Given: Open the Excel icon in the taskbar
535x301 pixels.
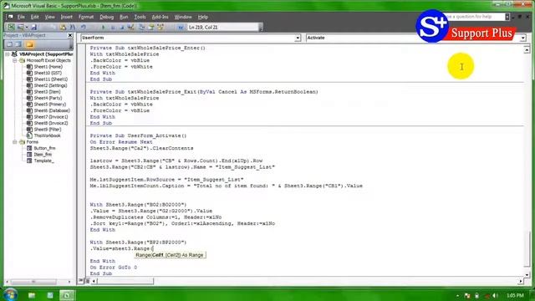Looking at the screenshot, I should click(x=67, y=295).
